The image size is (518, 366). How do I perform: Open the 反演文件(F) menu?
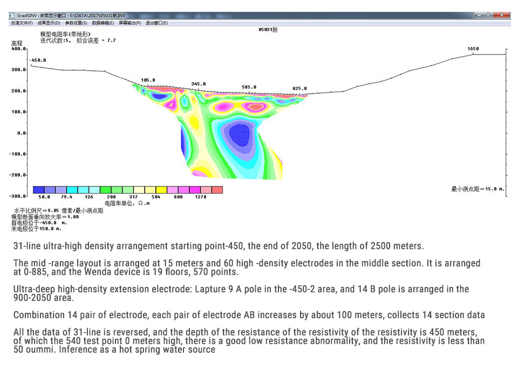22,23
